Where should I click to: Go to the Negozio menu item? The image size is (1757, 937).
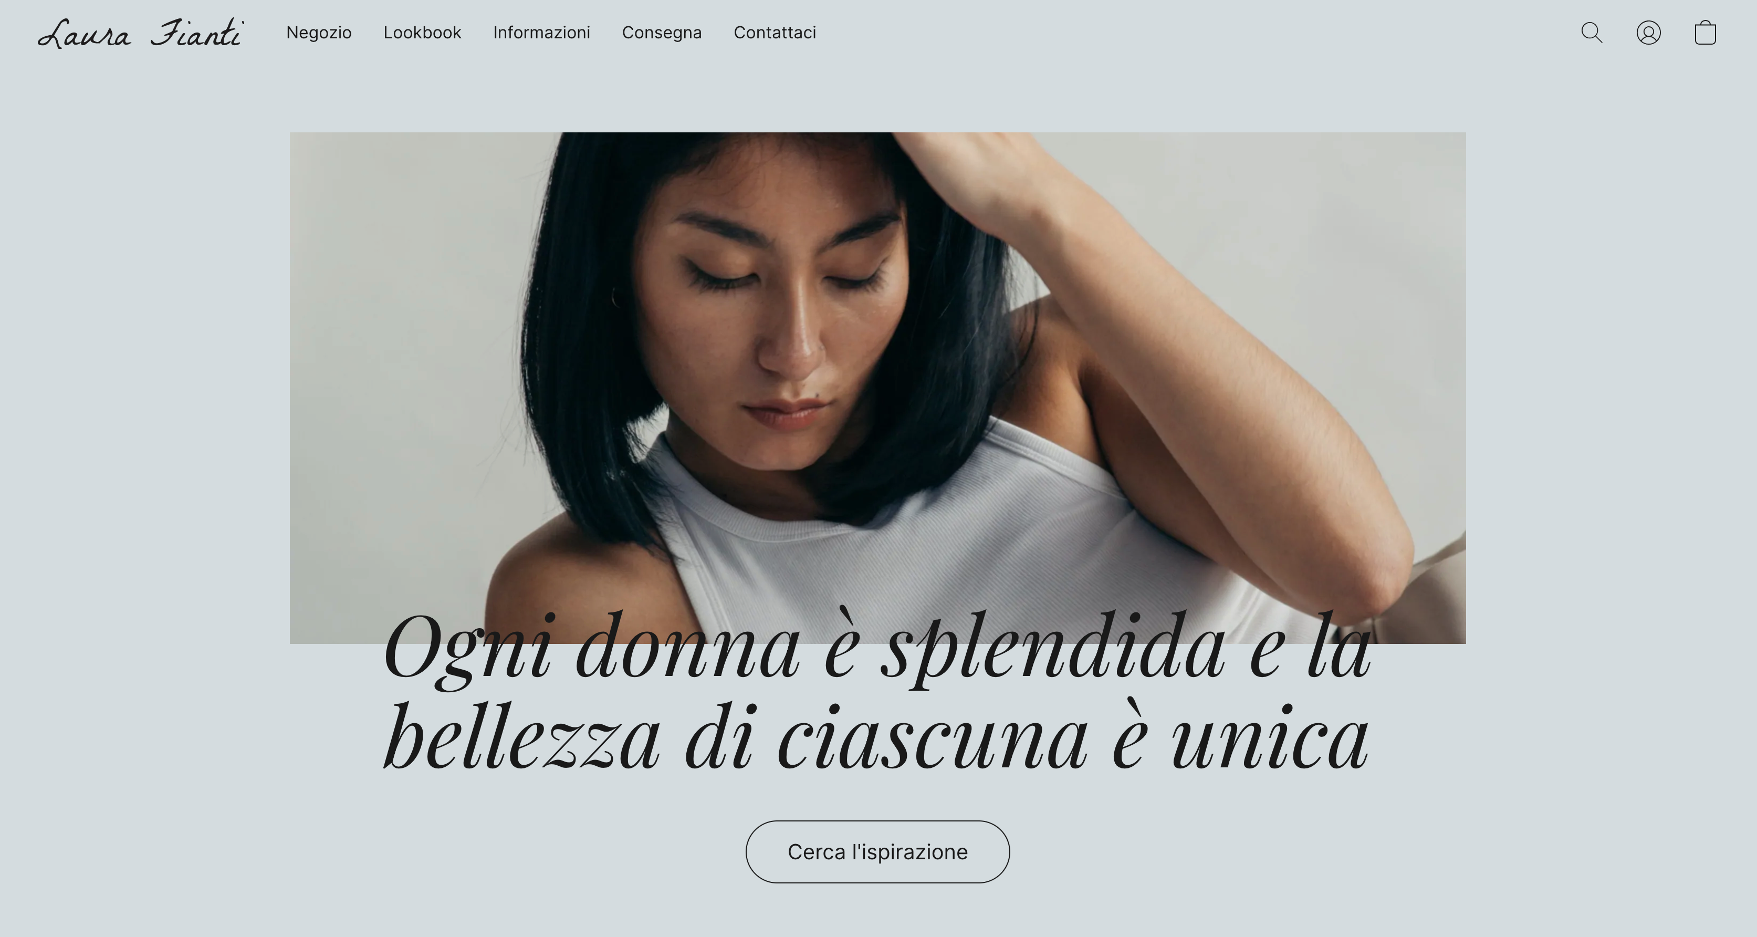click(319, 33)
